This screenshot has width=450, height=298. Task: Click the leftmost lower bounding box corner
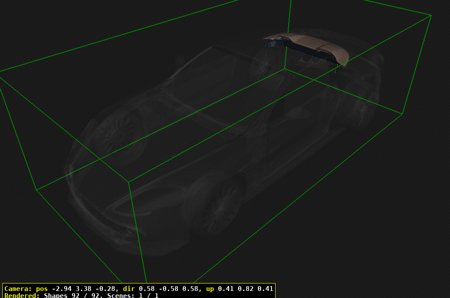click(36, 190)
